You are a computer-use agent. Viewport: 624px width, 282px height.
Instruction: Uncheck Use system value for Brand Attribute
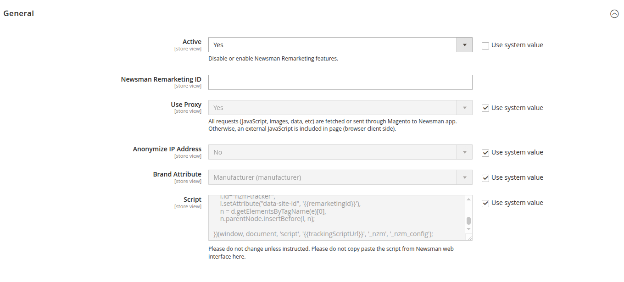[485, 178]
